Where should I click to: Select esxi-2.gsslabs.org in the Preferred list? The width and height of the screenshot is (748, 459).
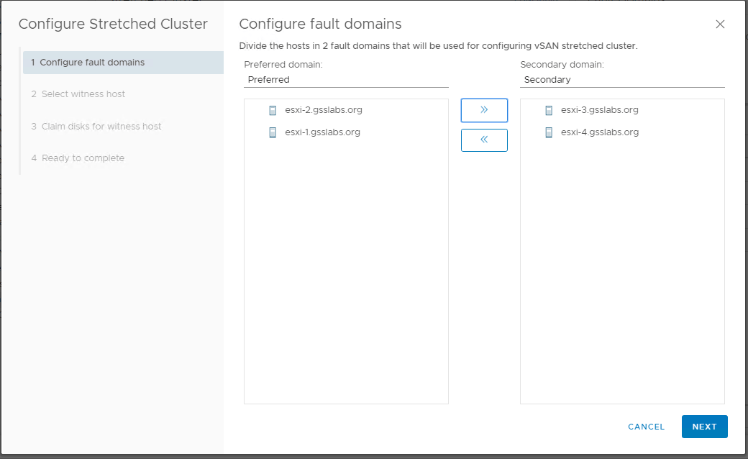[x=322, y=111]
